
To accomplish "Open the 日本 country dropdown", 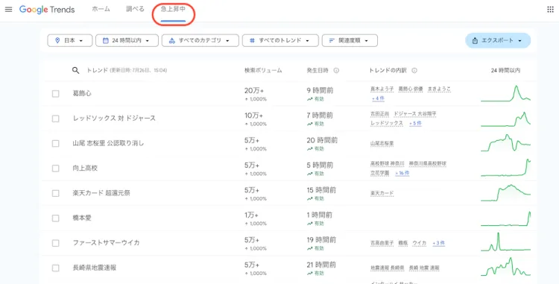I will point(70,40).
